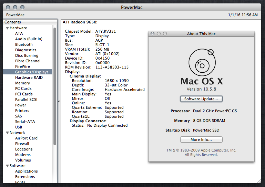This screenshot has width=265, height=187.
Task: Collapse the Network section triangle
Action: point(7,133)
